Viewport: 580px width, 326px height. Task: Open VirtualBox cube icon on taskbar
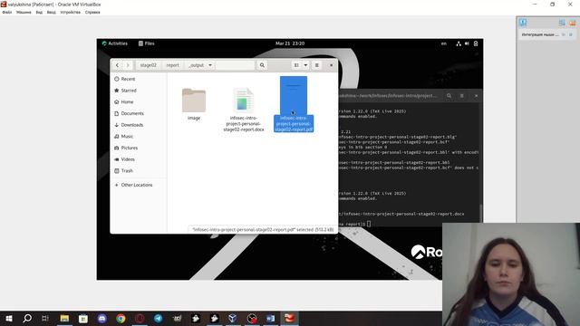point(233,318)
